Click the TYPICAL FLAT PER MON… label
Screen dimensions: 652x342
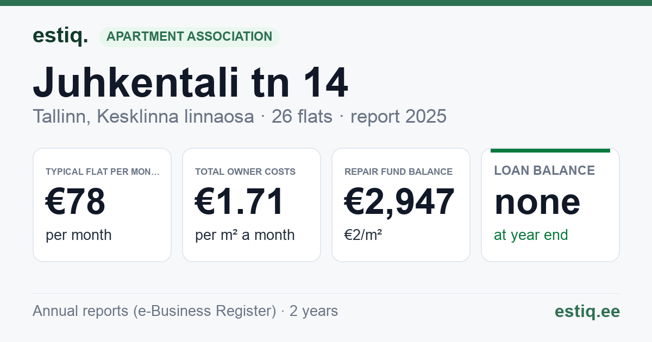click(103, 172)
